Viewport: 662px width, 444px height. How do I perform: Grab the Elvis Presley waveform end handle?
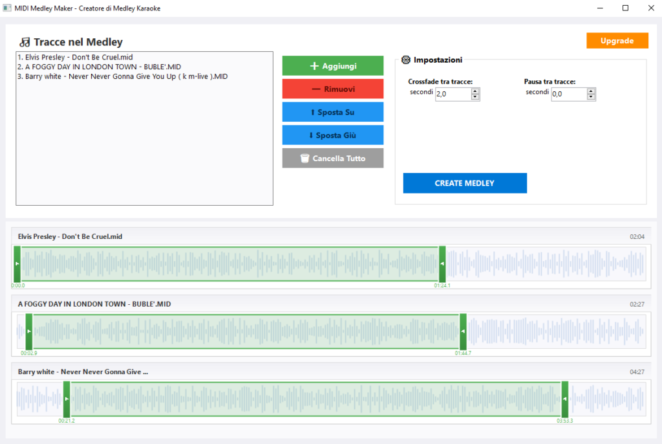[x=442, y=264]
